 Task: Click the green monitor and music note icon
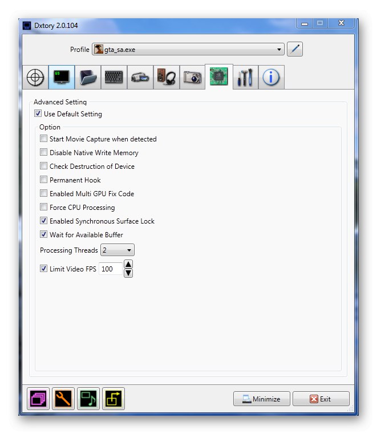coord(88,399)
